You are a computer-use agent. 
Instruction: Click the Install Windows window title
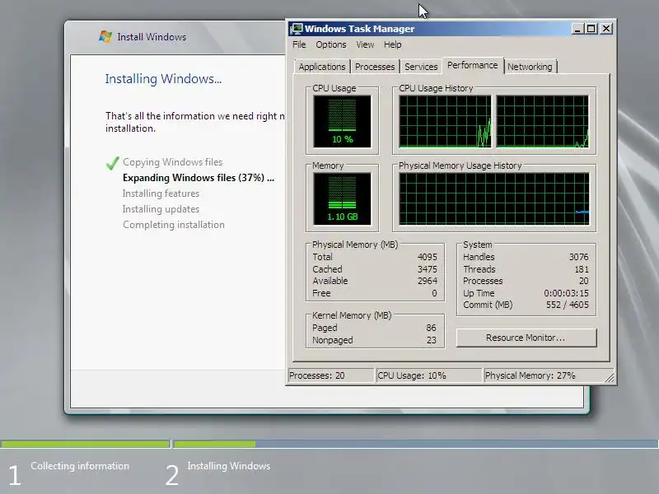pos(152,37)
